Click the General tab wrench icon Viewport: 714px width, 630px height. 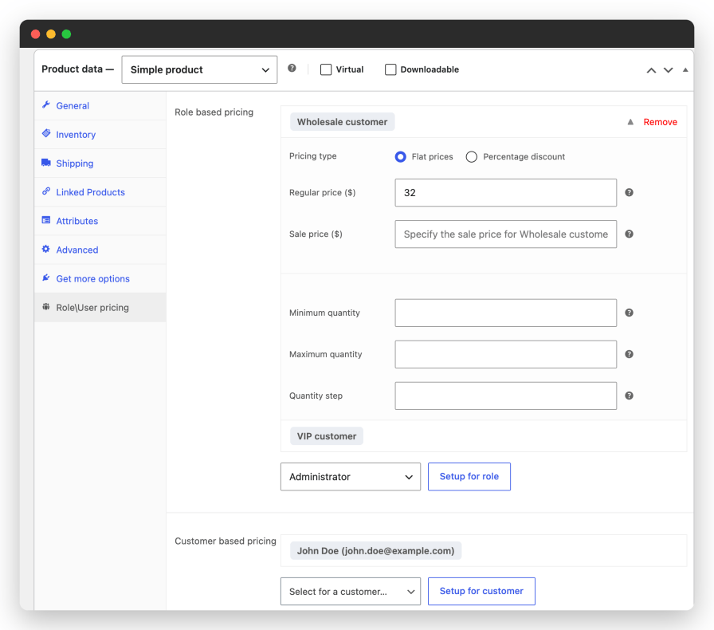[x=46, y=104]
